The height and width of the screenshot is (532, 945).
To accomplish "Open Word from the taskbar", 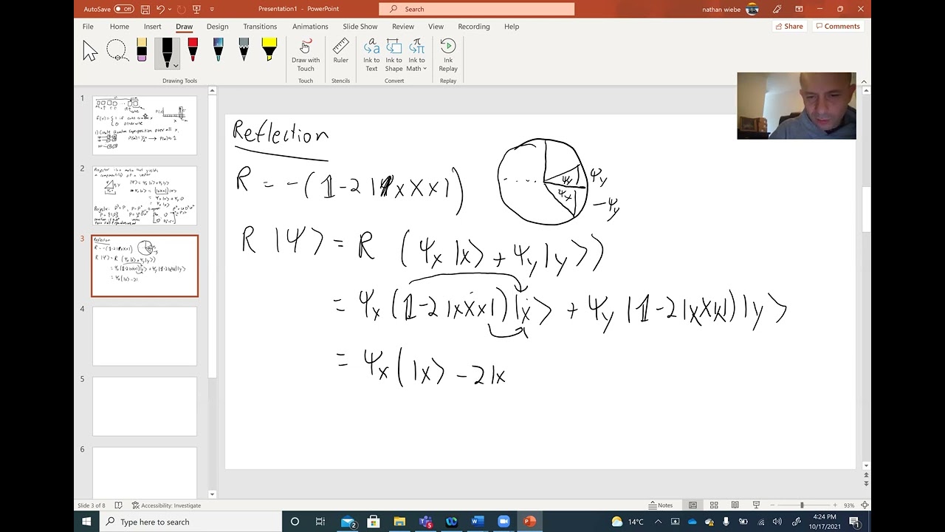I will coord(477,522).
